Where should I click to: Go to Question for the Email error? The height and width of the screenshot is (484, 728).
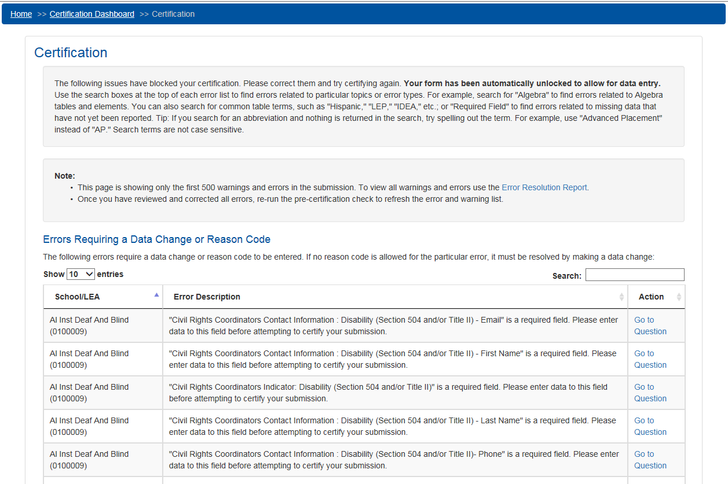(x=650, y=326)
